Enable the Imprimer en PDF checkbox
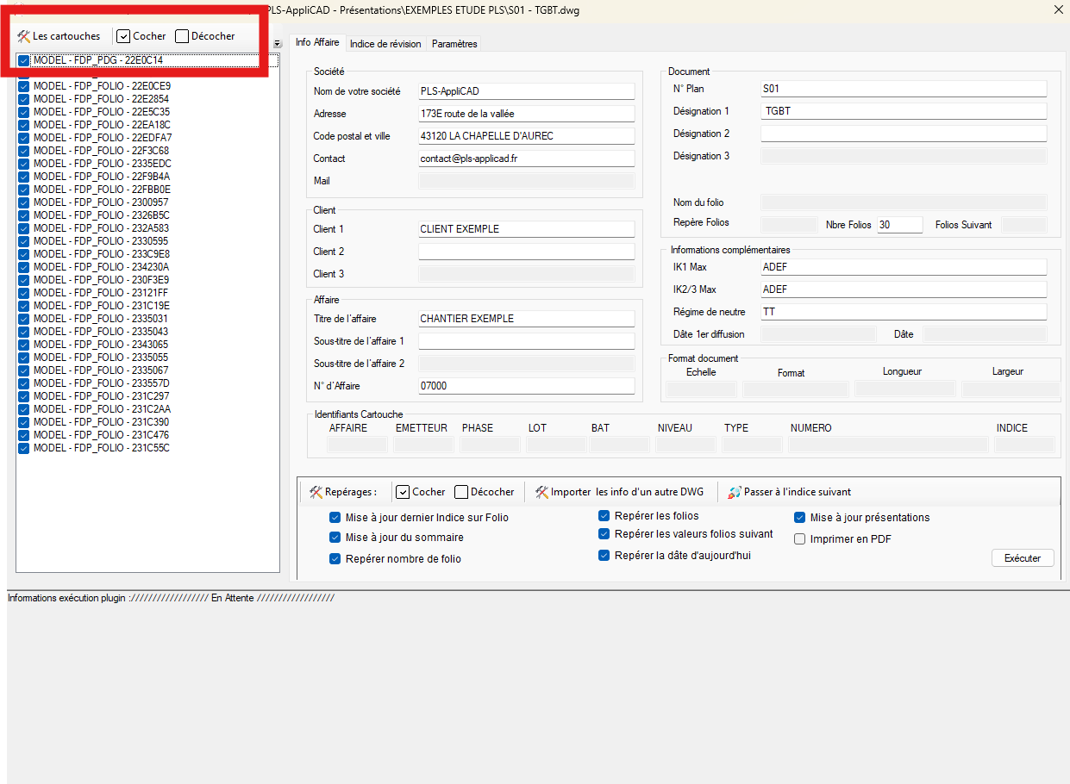Image resolution: width=1070 pixels, height=784 pixels. (799, 539)
